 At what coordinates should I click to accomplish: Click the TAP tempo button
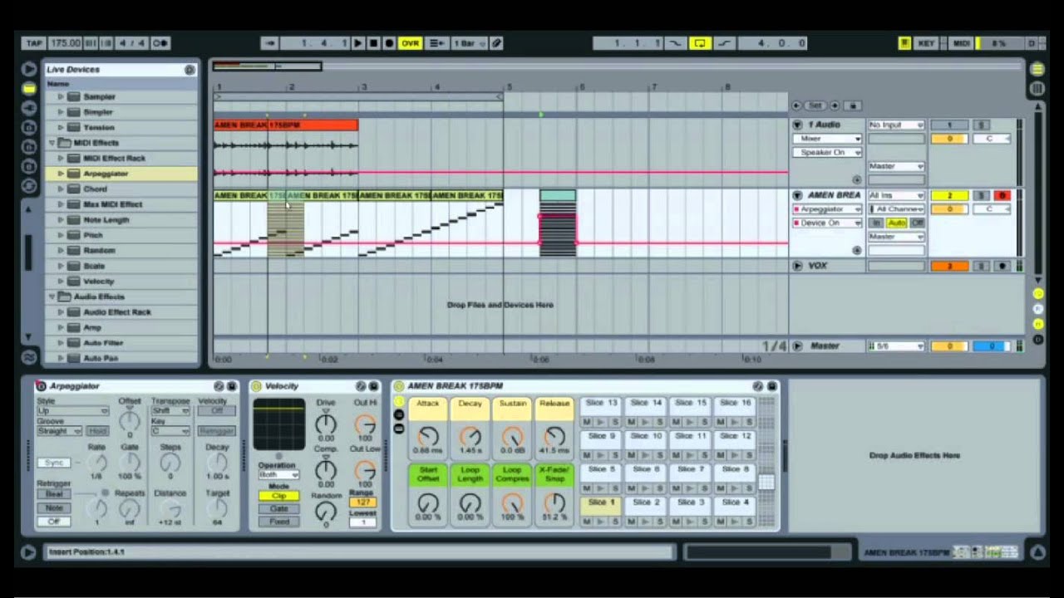[33, 43]
